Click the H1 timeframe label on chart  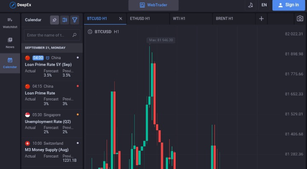116,32
